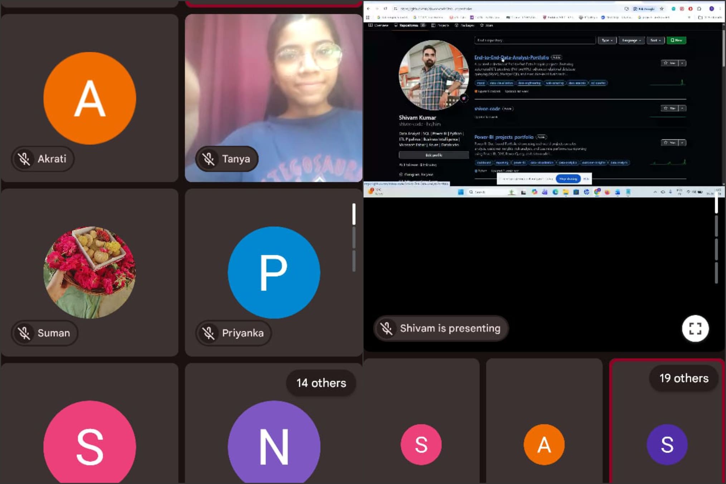
Task: Click the muted mic icon beside Suman
Action: click(x=24, y=333)
